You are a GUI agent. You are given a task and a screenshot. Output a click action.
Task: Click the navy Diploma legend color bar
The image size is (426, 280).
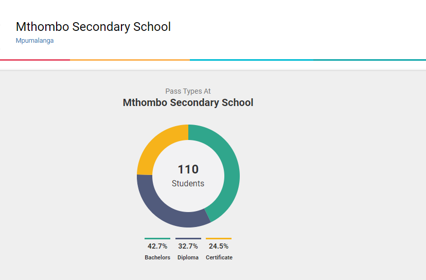click(188, 238)
